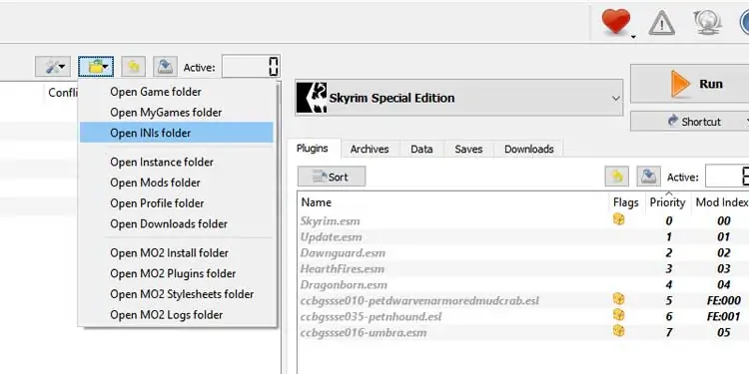Select the Dawnguard.esm plugin row
The width and height of the screenshot is (749, 374).
click(523, 253)
